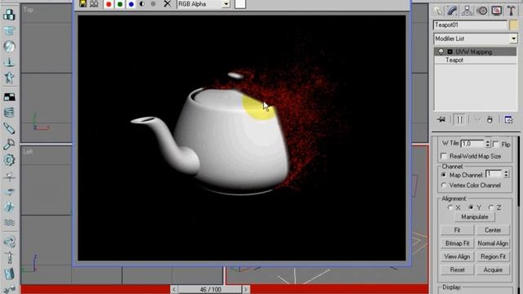Open the Utilities hammer tab
This screenshot has width=523, height=294.
[512, 11]
